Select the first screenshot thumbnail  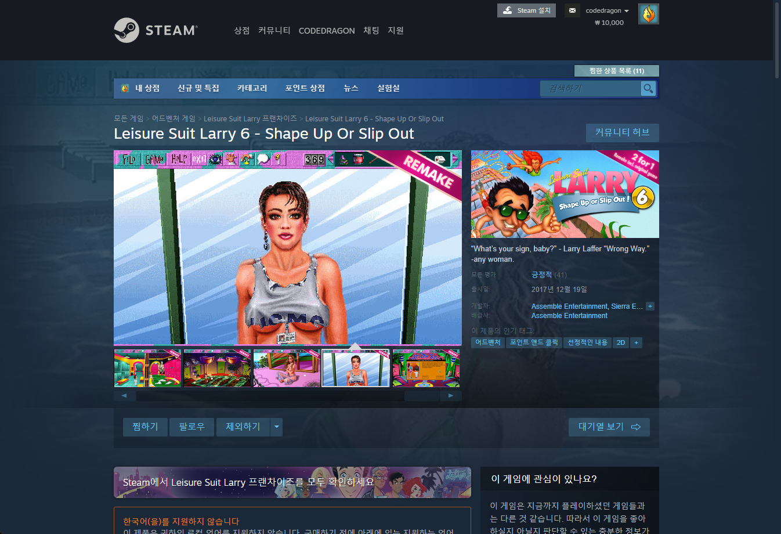(x=147, y=368)
